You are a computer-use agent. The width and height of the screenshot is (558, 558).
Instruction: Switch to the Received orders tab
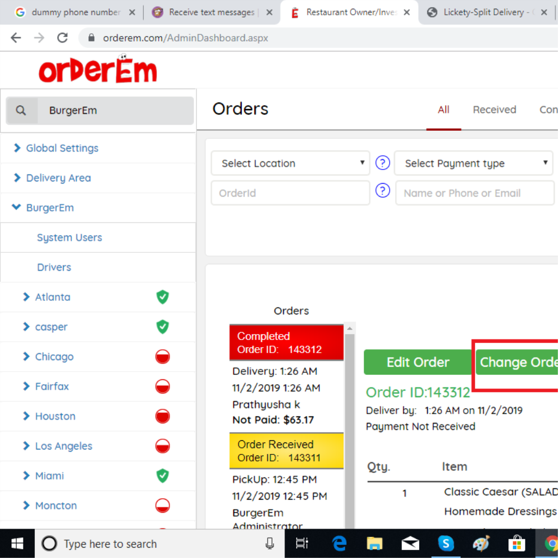click(x=494, y=110)
